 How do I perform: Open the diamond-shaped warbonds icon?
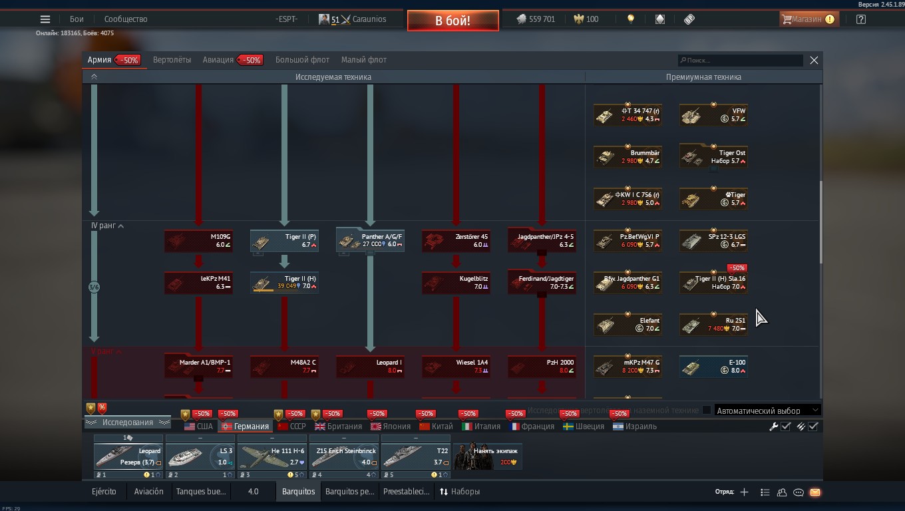pyautogui.click(x=660, y=19)
